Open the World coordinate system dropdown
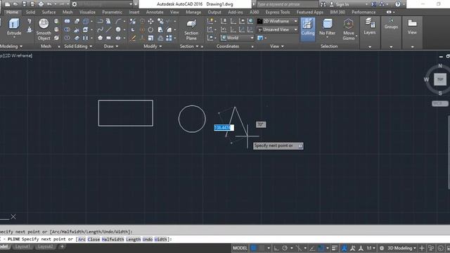This screenshot has height=253, width=450. (237, 38)
